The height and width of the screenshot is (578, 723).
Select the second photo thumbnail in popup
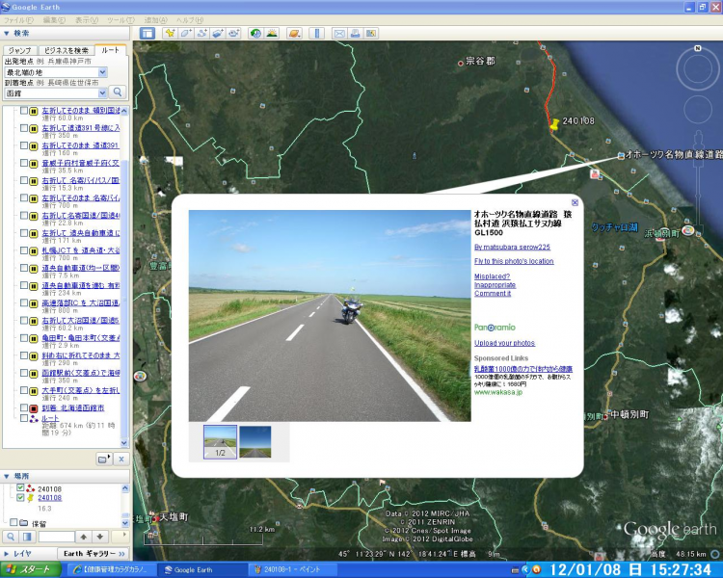click(255, 442)
